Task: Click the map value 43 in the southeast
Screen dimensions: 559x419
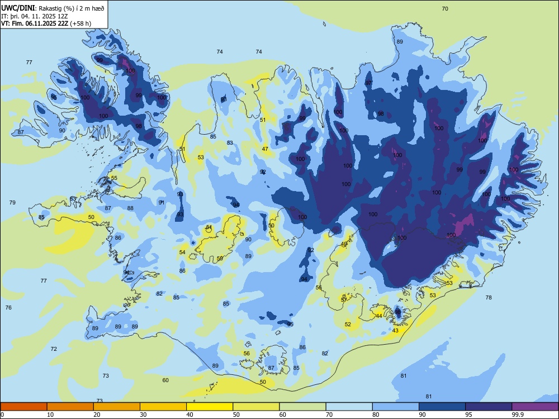Action: click(x=395, y=331)
